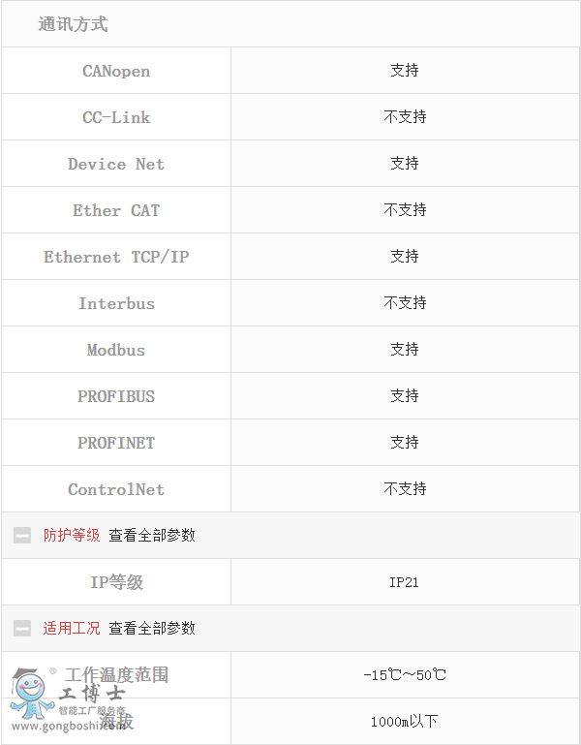Click the CANopen row label
The height and width of the screenshot is (745, 581).
click(116, 71)
